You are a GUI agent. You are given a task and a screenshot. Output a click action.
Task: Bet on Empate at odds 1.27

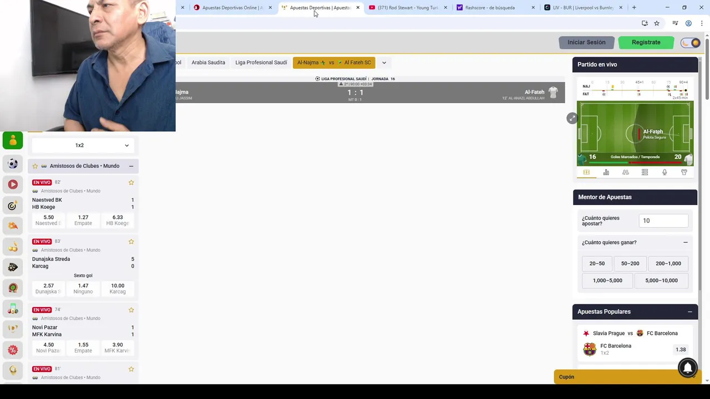coord(83,220)
